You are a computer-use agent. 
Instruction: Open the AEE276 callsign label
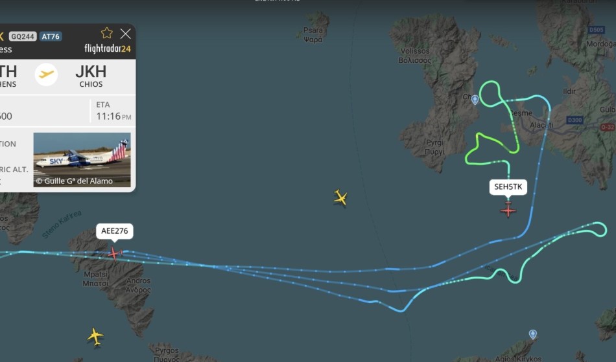pos(114,231)
